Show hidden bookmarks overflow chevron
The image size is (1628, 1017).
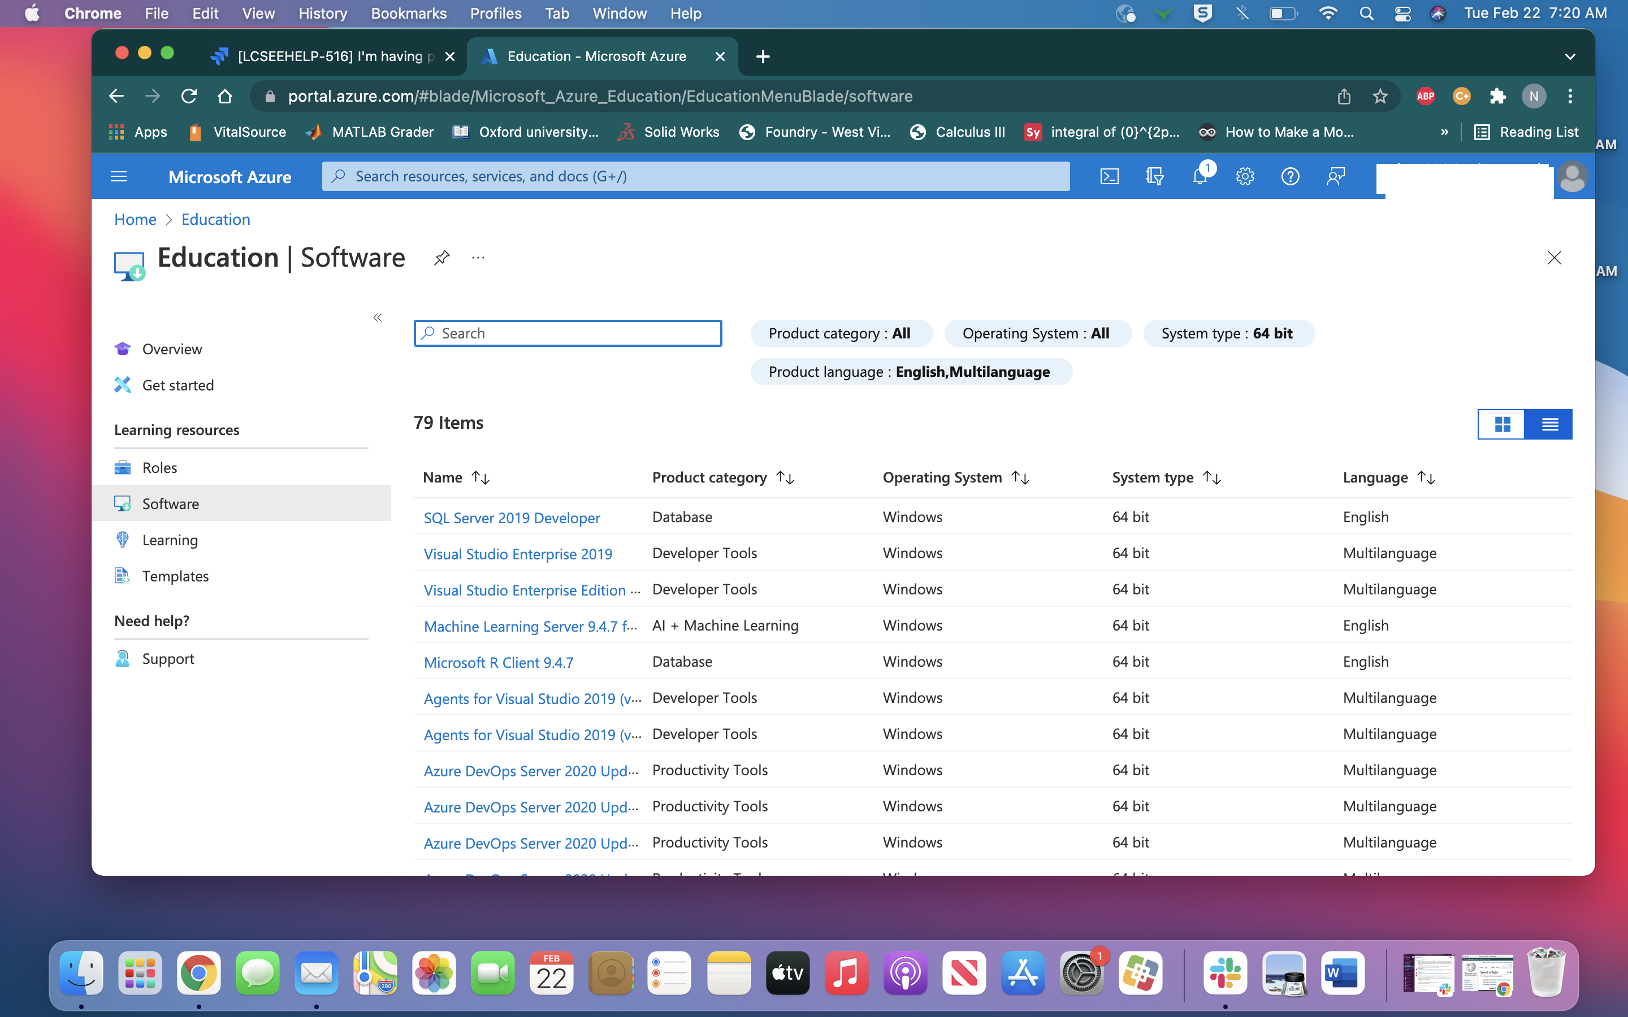[1444, 132]
